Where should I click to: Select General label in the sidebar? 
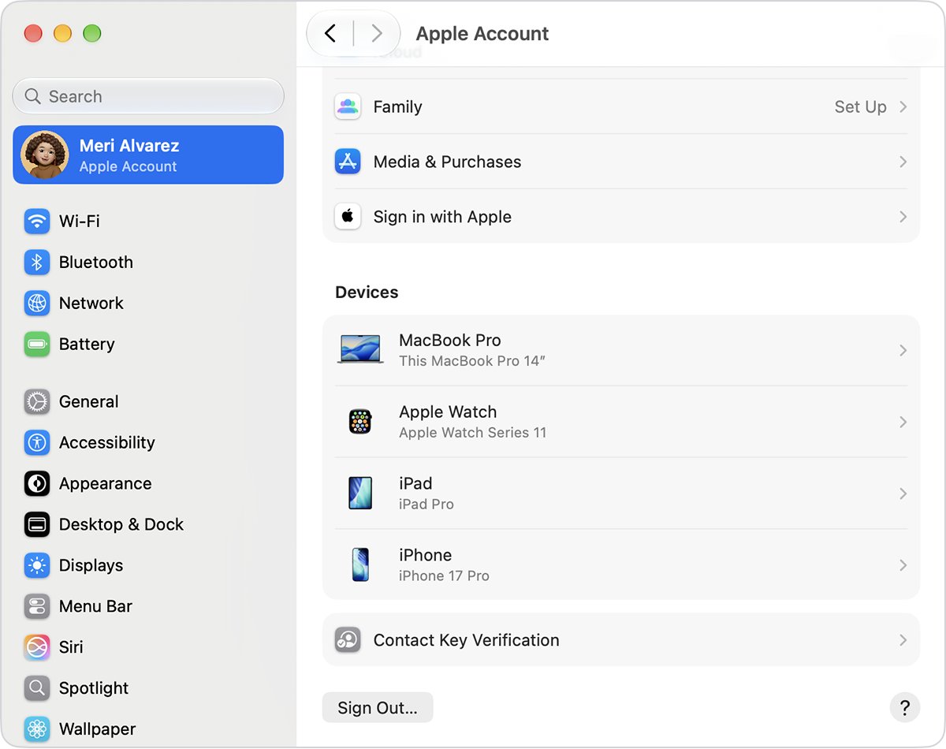click(89, 402)
